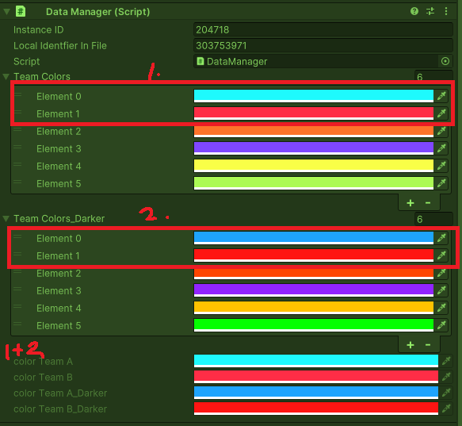The height and width of the screenshot is (426, 462).
Task: Open color Team B swatch
Action: 316,377
